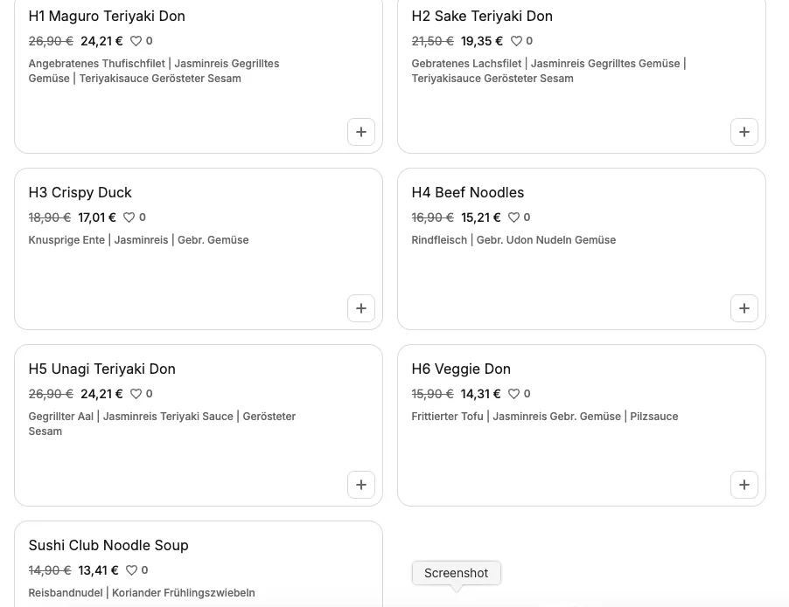
Task: Toggle heart on H3 Crispy Duck
Action: coord(129,217)
